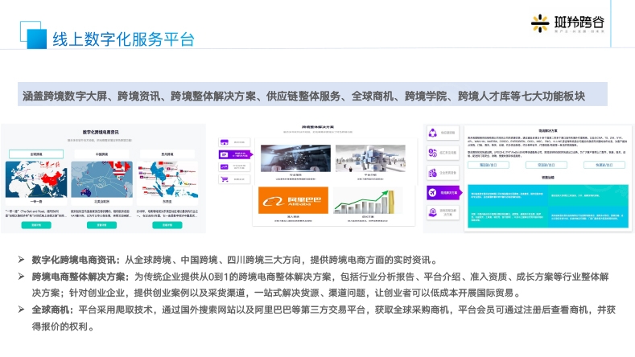Click the green button under the handshake map card
Viewport: 635px width, 357px height.
tap(101, 225)
